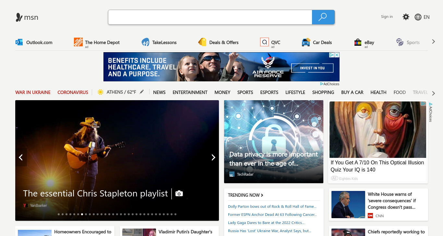Click the EN language label

click(426, 17)
